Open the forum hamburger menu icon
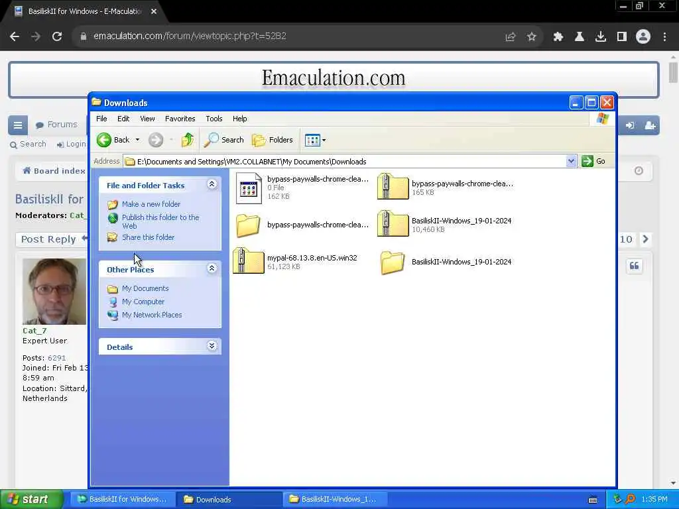The image size is (679, 509). [x=18, y=125]
